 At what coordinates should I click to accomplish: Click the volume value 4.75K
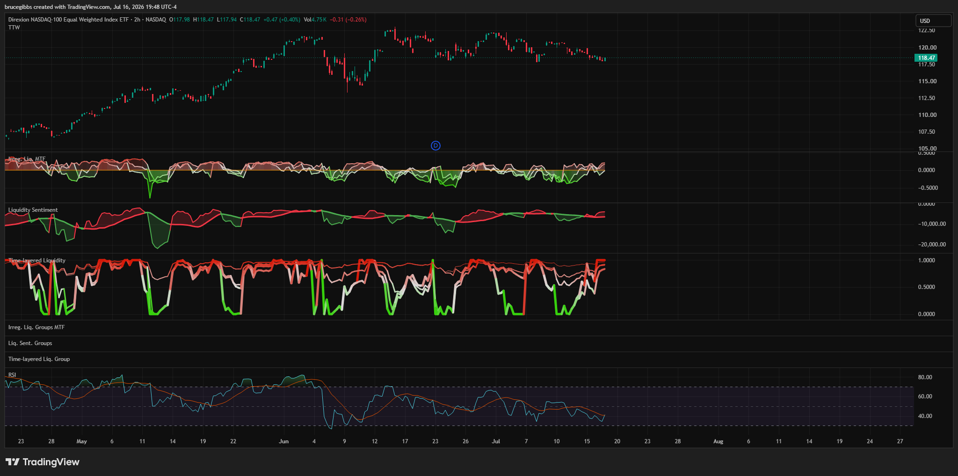pos(319,20)
